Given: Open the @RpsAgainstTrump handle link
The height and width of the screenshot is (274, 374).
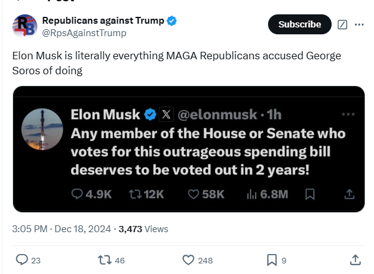Looking at the screenshot, I should click(x=84, y=32).
